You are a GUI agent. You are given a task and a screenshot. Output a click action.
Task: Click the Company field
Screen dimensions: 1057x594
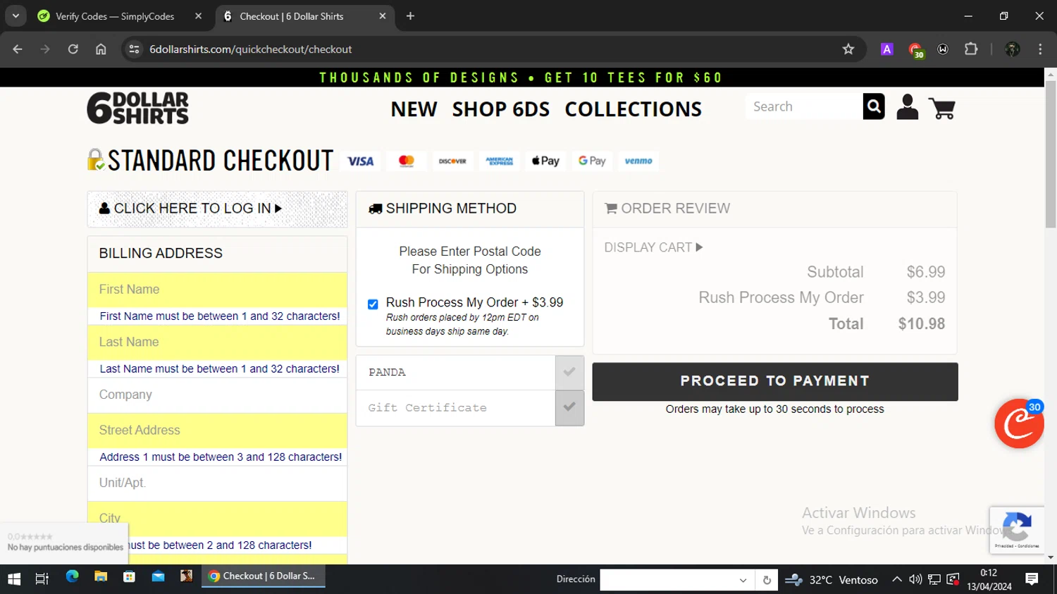217,395
